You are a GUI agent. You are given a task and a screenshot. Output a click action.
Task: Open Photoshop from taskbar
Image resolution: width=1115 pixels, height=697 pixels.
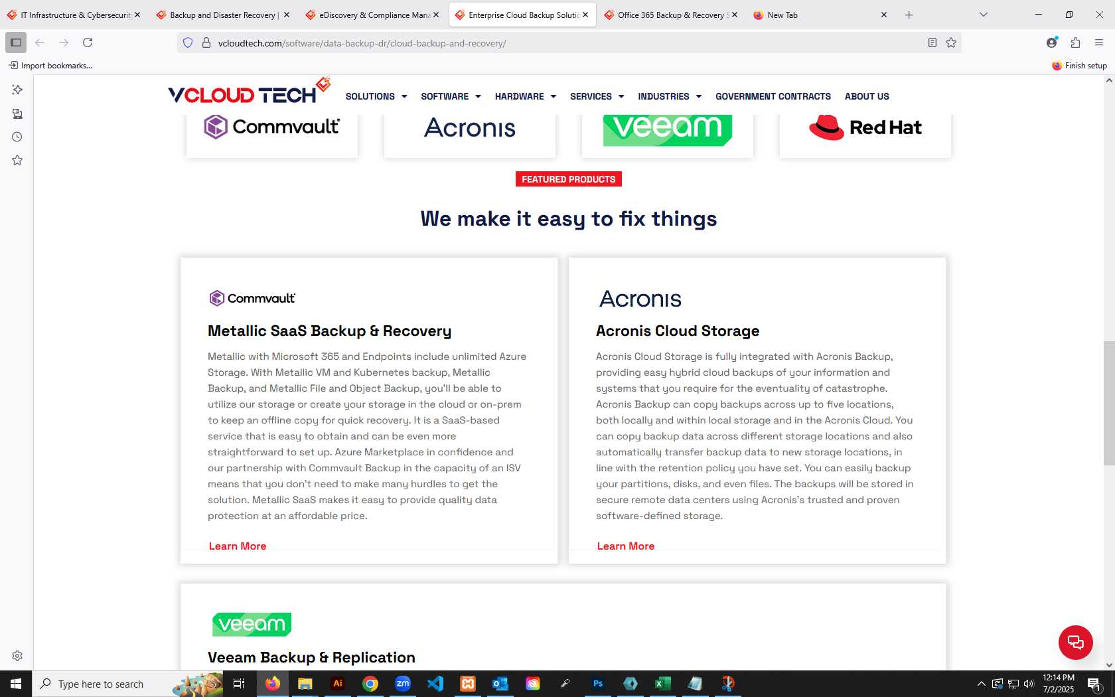pos(598,684)
